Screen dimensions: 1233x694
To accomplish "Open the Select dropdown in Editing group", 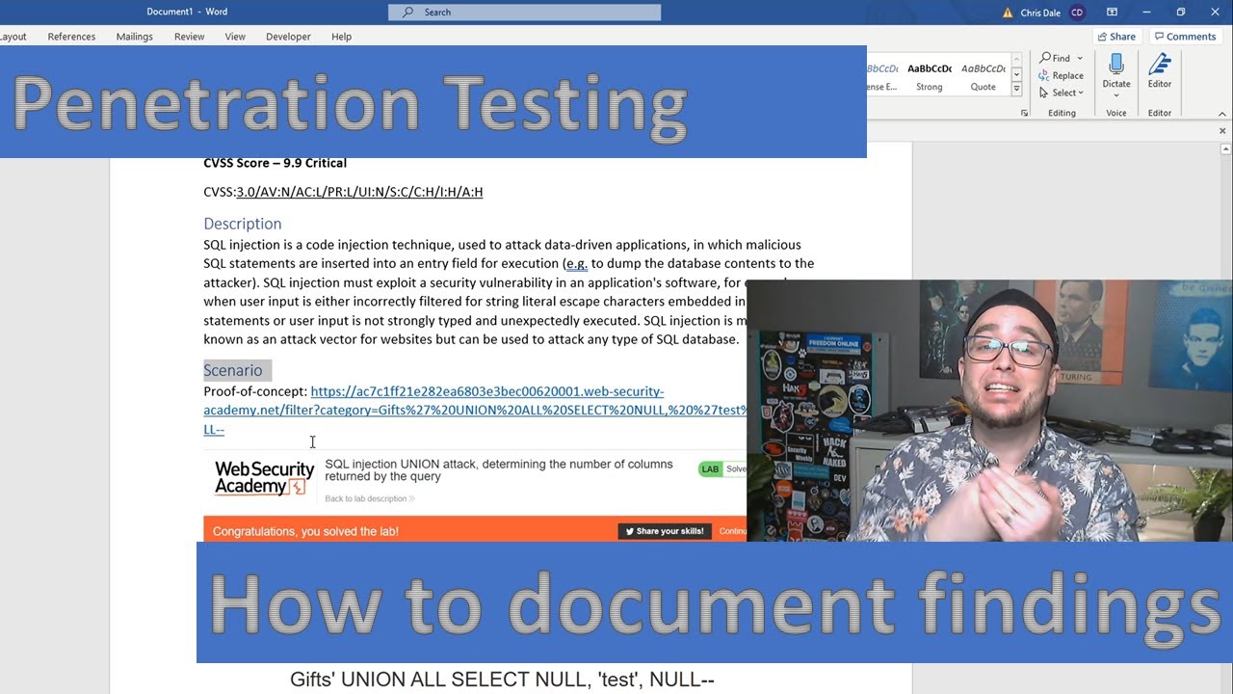I will (x=1061, y=93).
